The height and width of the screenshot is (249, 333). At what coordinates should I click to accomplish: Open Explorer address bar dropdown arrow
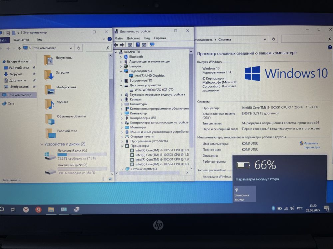coord(71,48)
